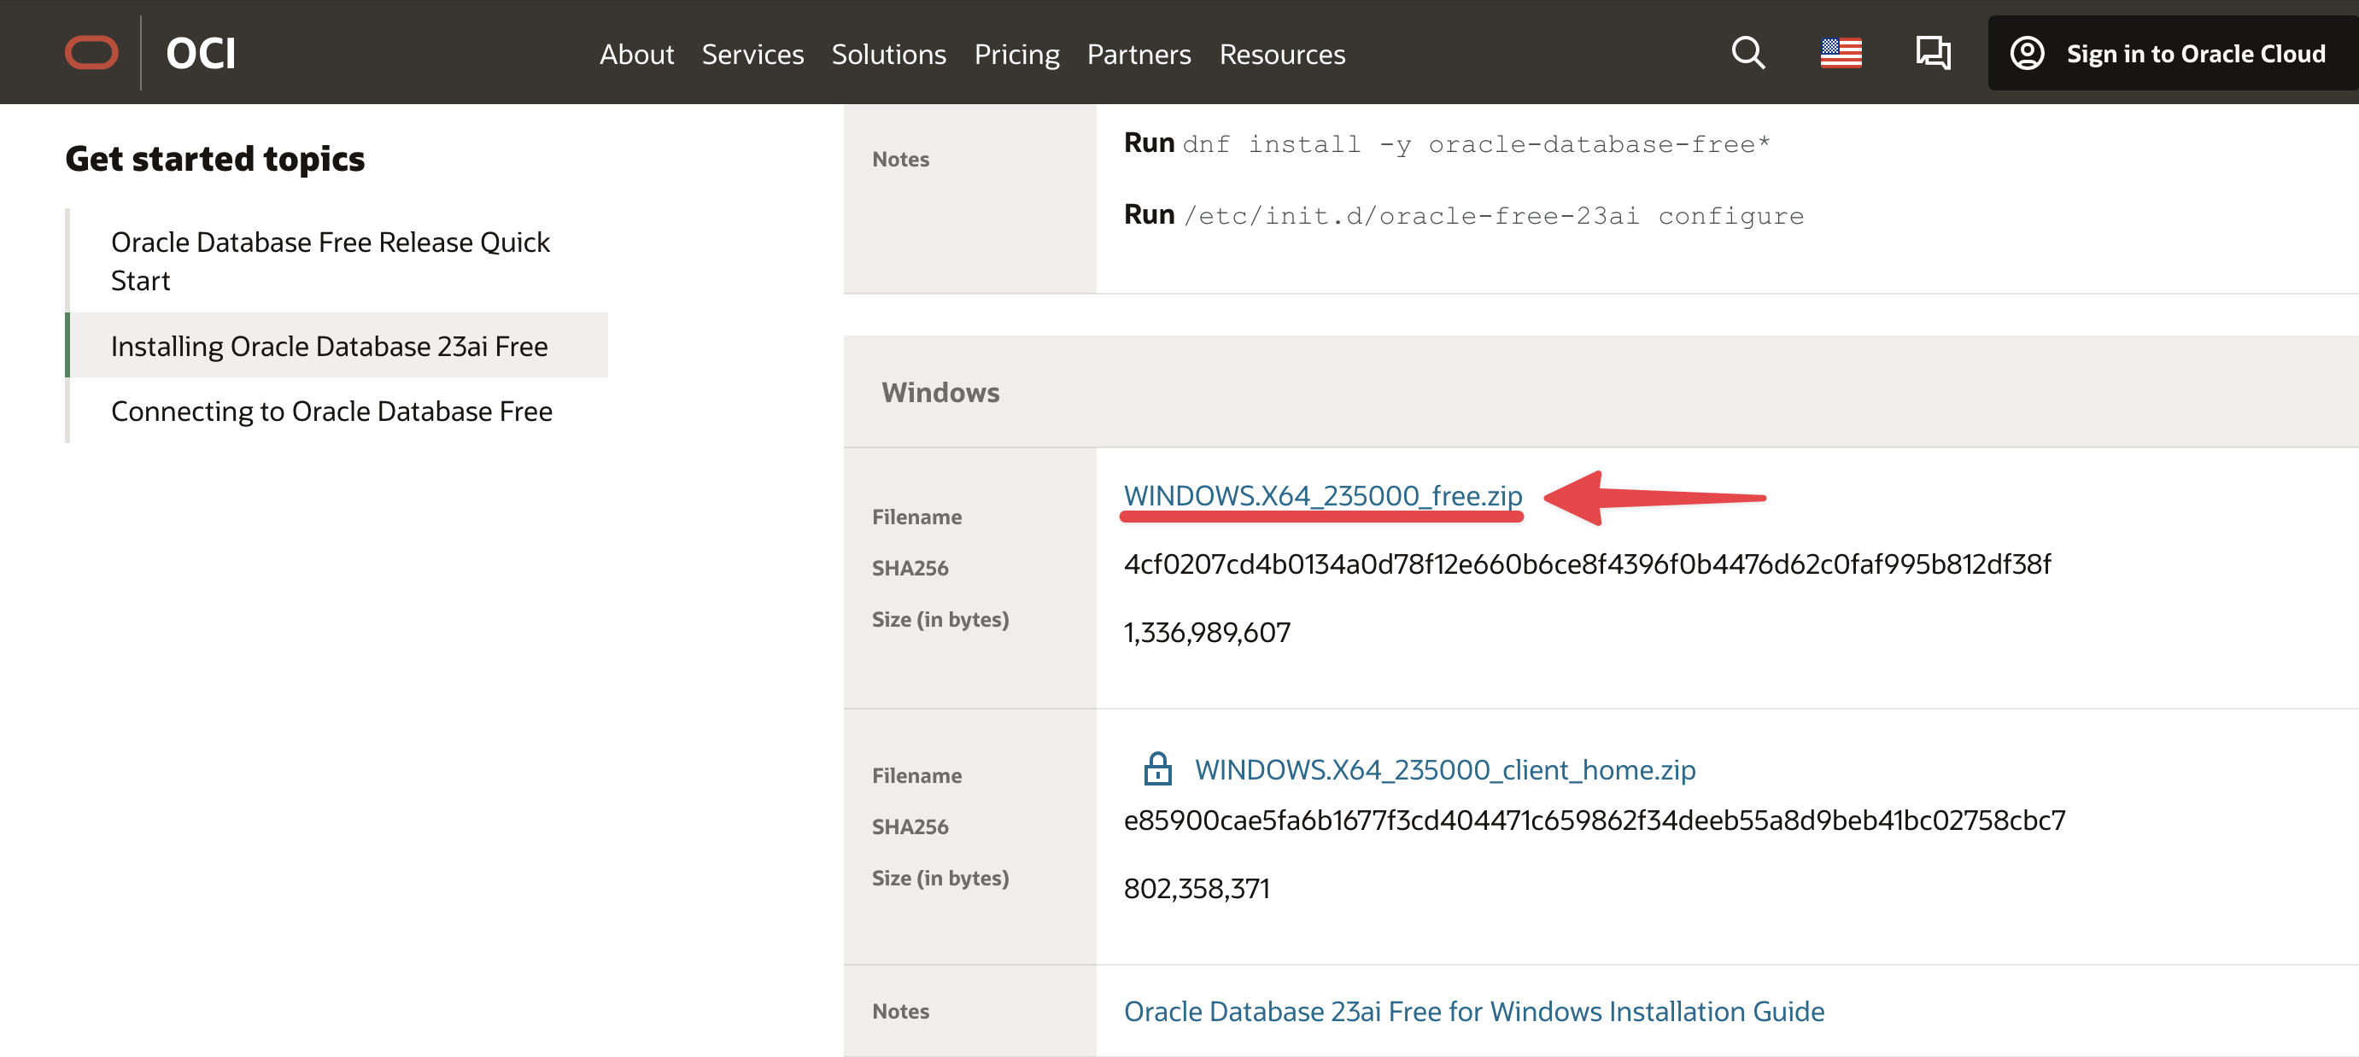
Task: Open the Services menu
Action: pyautogui.click(x=752, y=55)
